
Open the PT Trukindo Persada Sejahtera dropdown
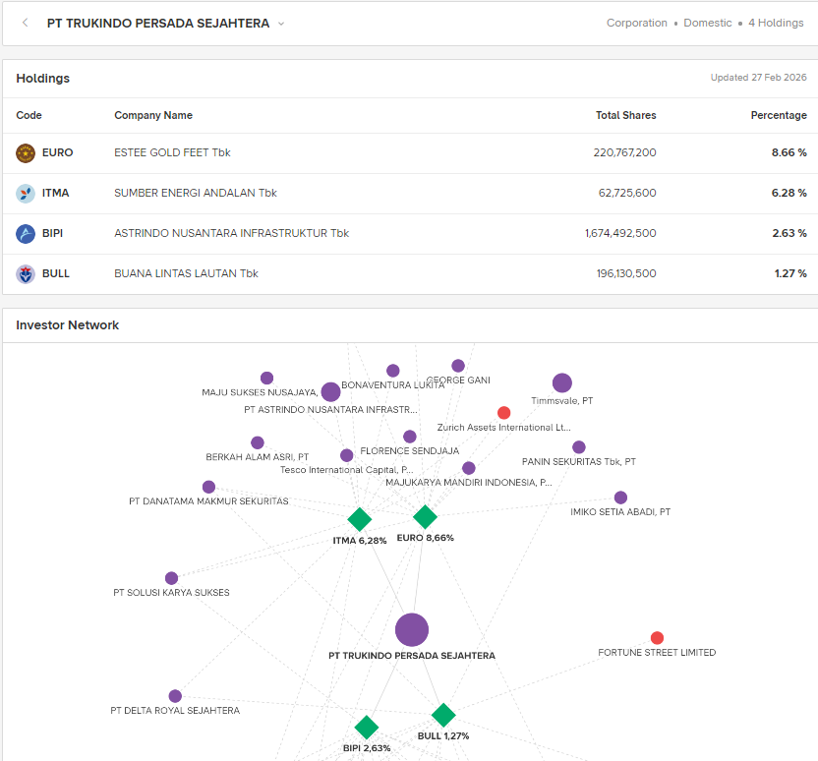[281, 24]
